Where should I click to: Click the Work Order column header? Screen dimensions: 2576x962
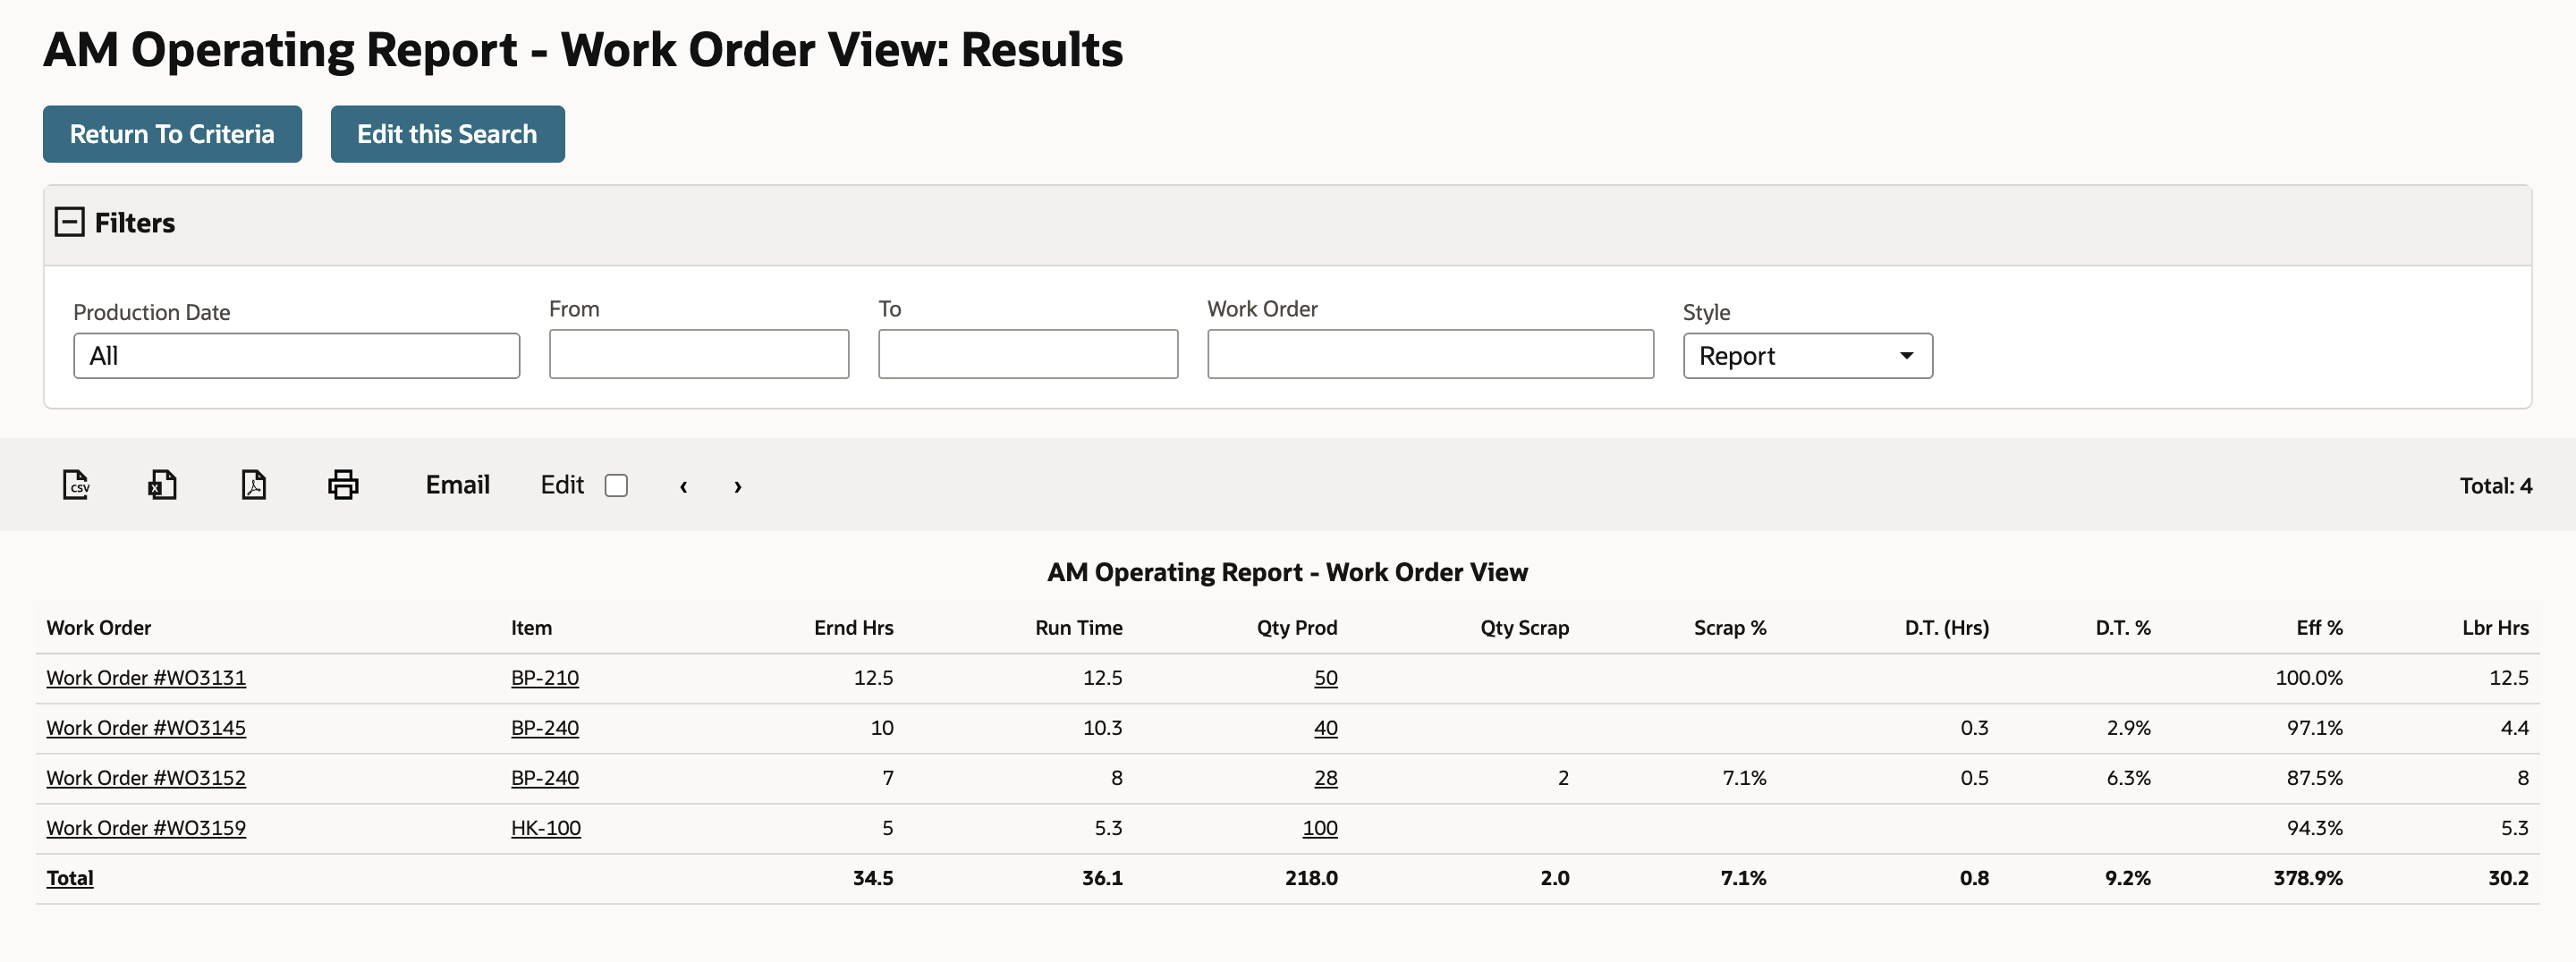click(x=99, y=628)
